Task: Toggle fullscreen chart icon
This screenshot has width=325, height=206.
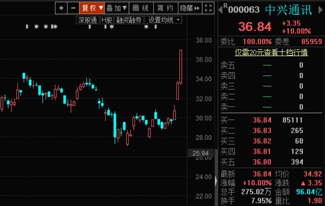Action: (x=208, y=8)
